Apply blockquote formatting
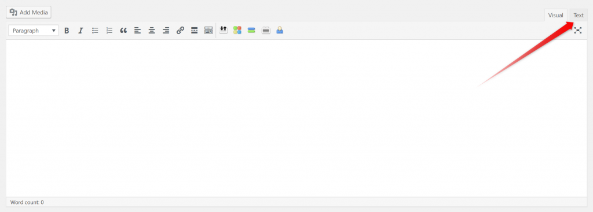The image size is (593, 212). 123,31
